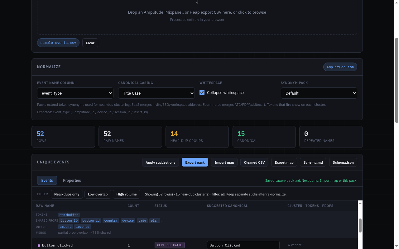Click the variant label in Button Clicked row
Image resolution: width=399 pixels, height=249 pixels.
pos(295,245)
